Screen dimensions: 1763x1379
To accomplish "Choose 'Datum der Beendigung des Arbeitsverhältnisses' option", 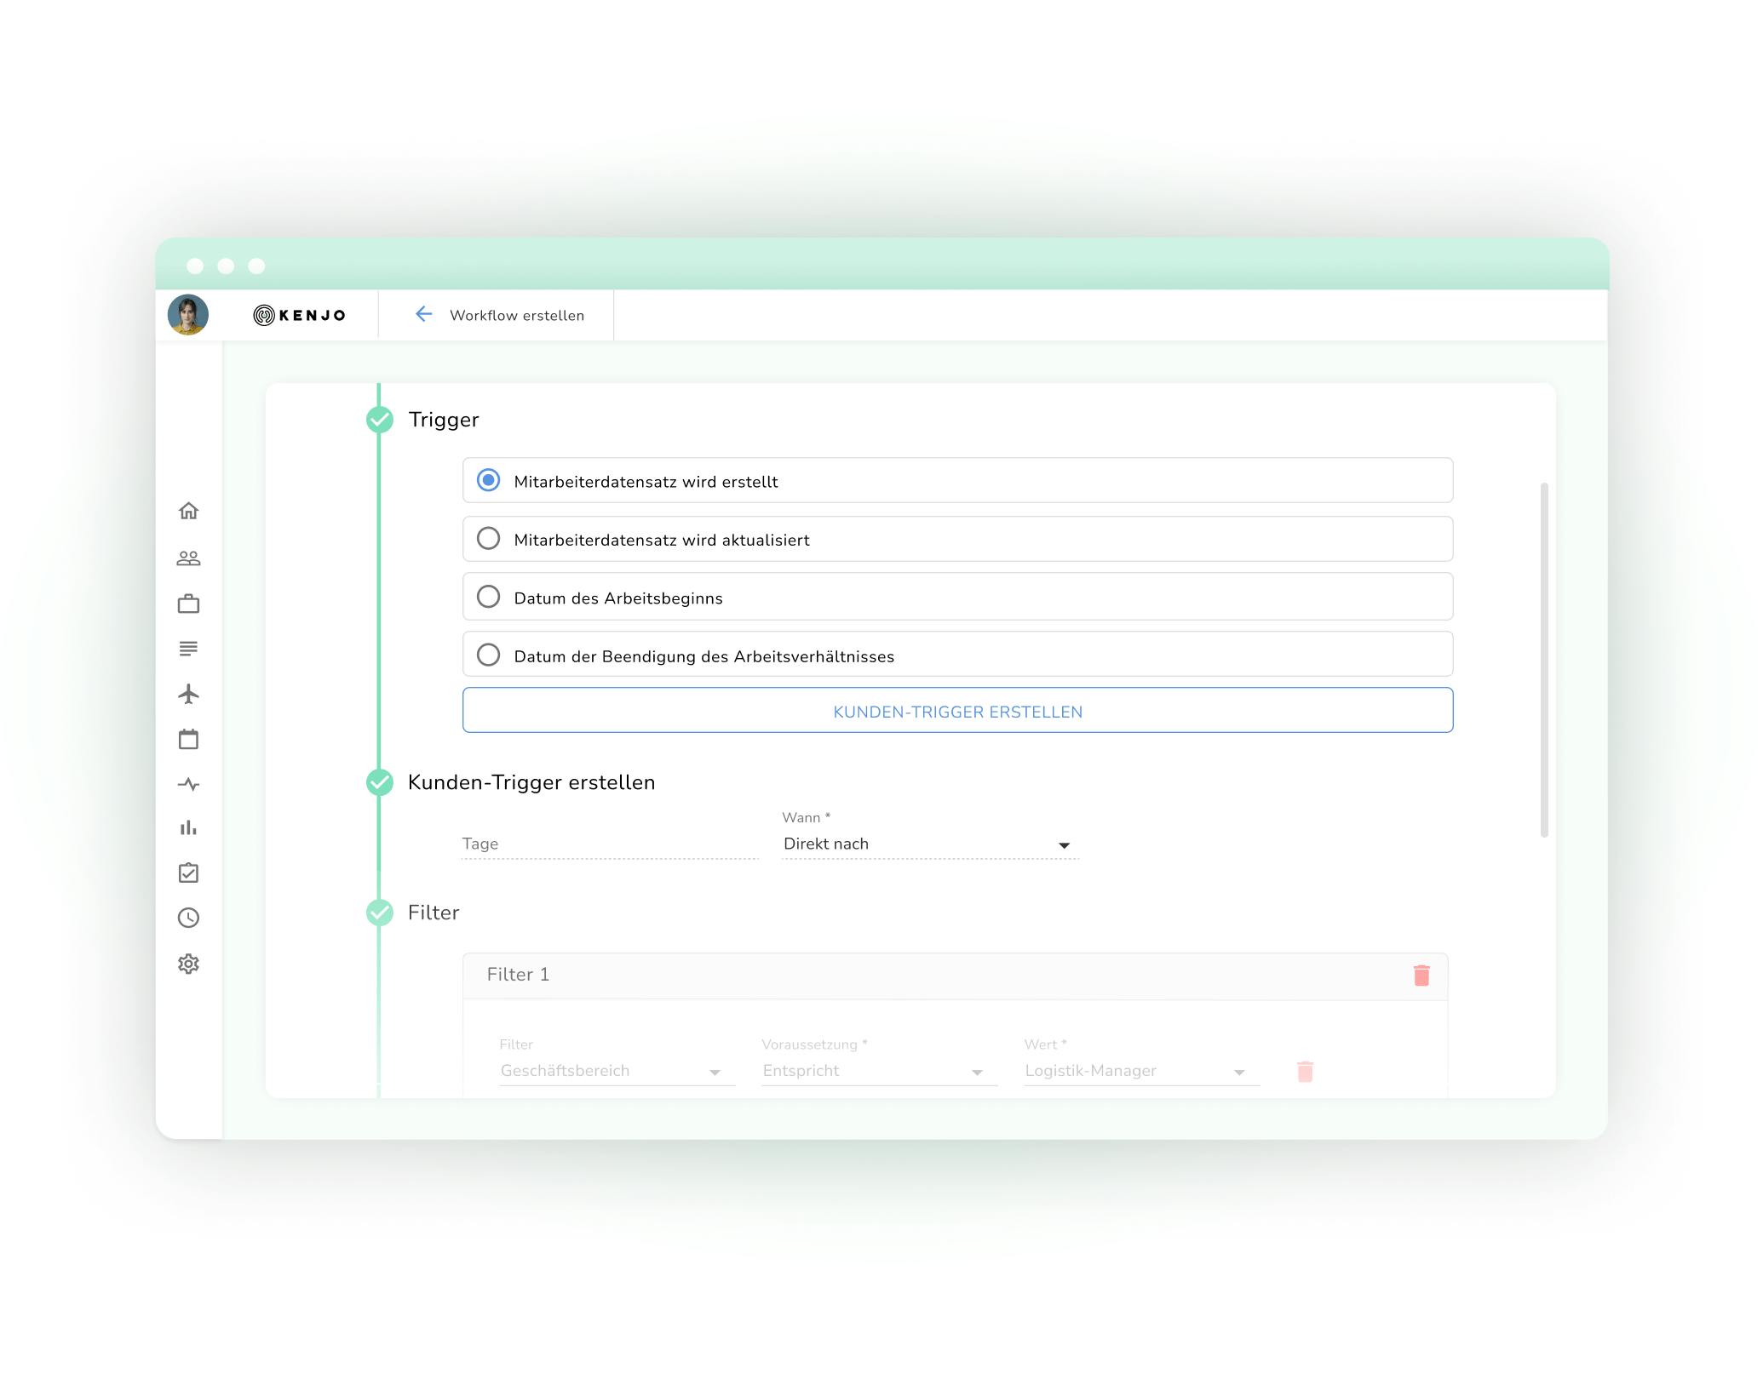I will click(x=488, y=655).
